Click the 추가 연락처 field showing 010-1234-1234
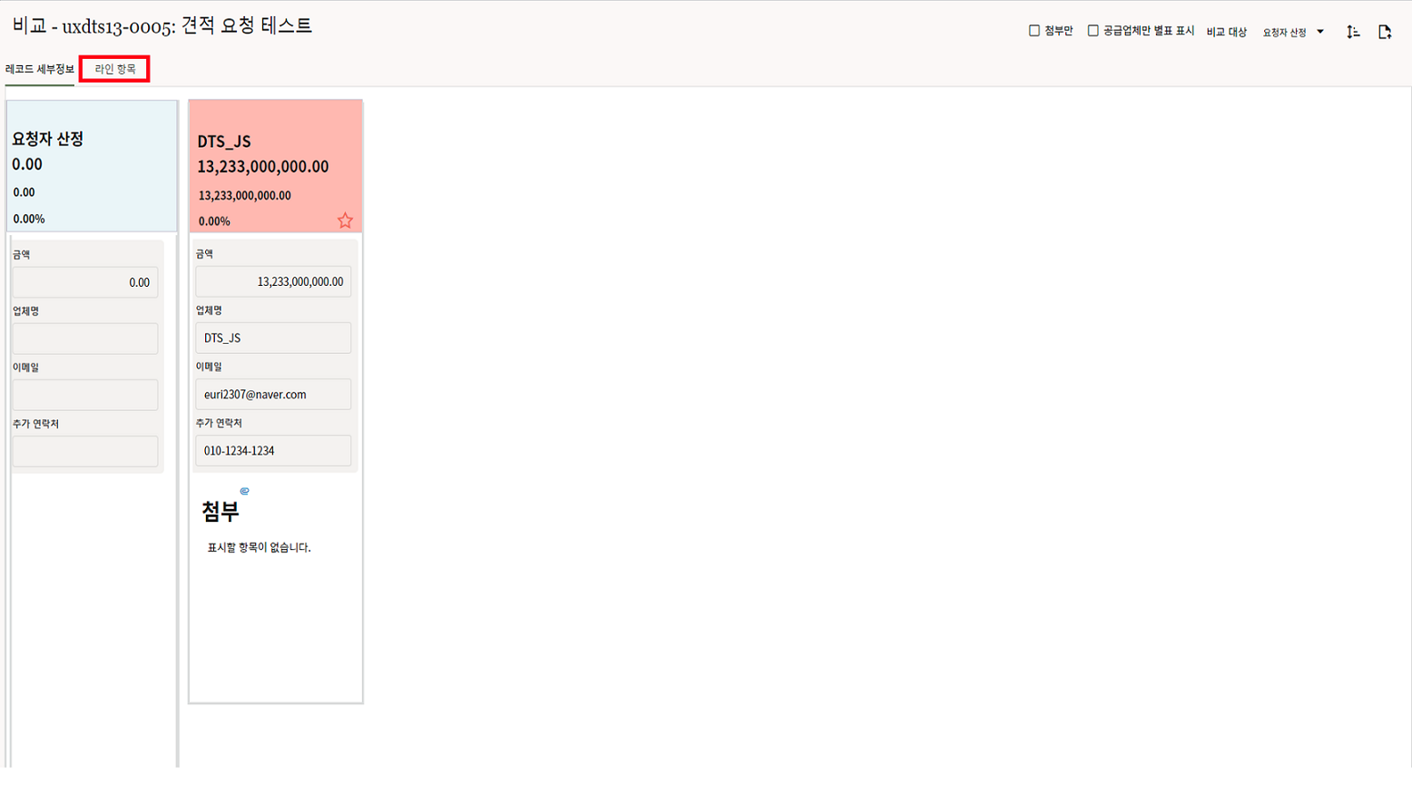This screenshot has width=1412, height=794. [273, 450]
